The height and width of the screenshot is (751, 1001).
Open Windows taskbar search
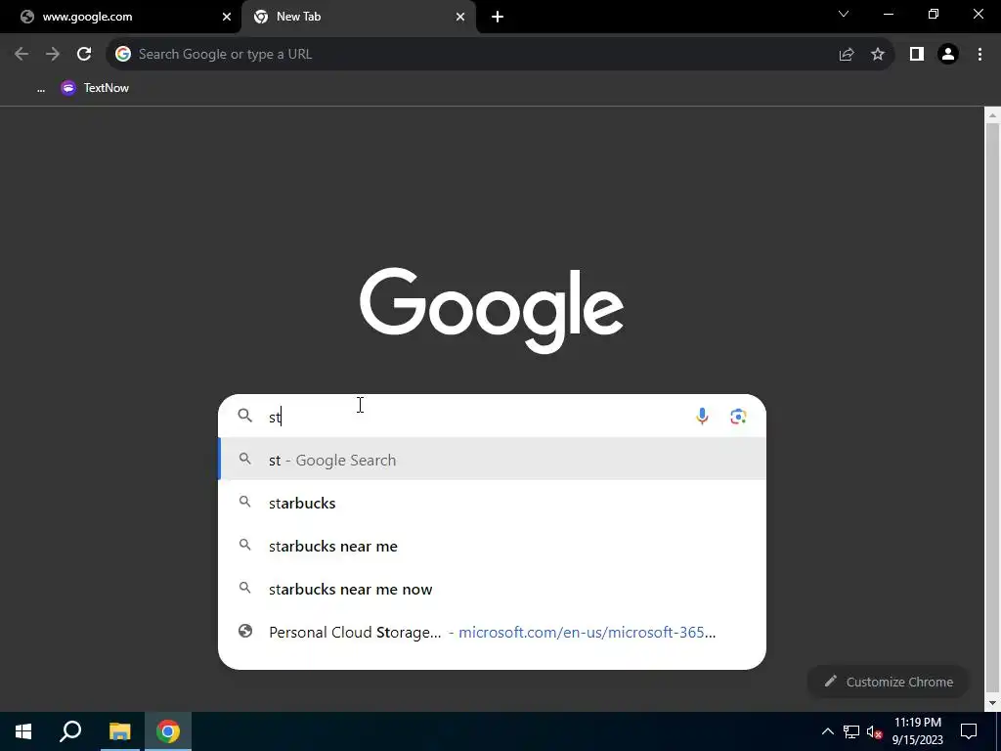[x=70, y=731]
